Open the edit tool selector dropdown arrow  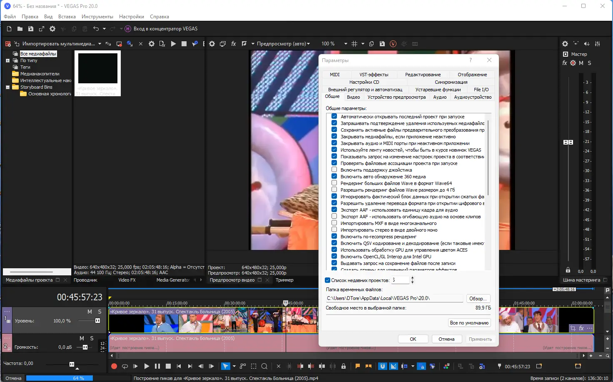234,366
